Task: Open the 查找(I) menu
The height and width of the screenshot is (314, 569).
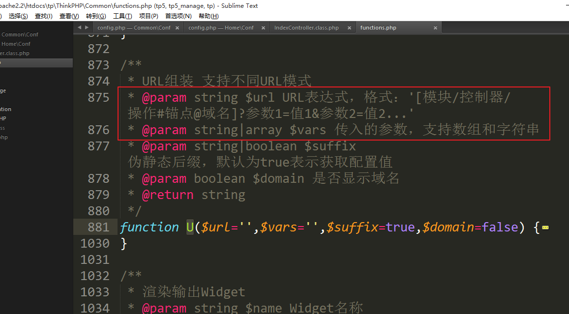Action: [x=43, y=16]
